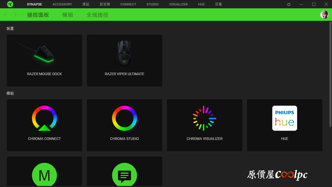Maximize the Synapse window
Image resolution: width=332 pixels, height=187 pixels.
(314, 4)
